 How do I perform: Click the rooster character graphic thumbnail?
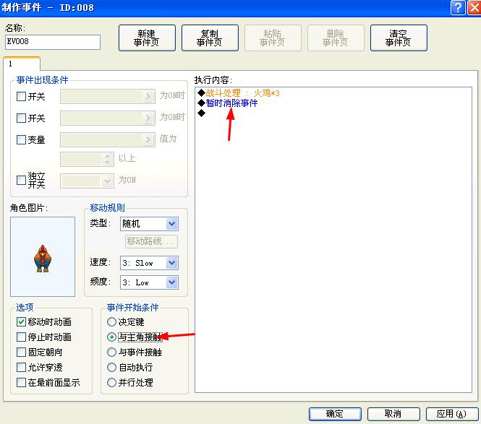click(43, 256)
